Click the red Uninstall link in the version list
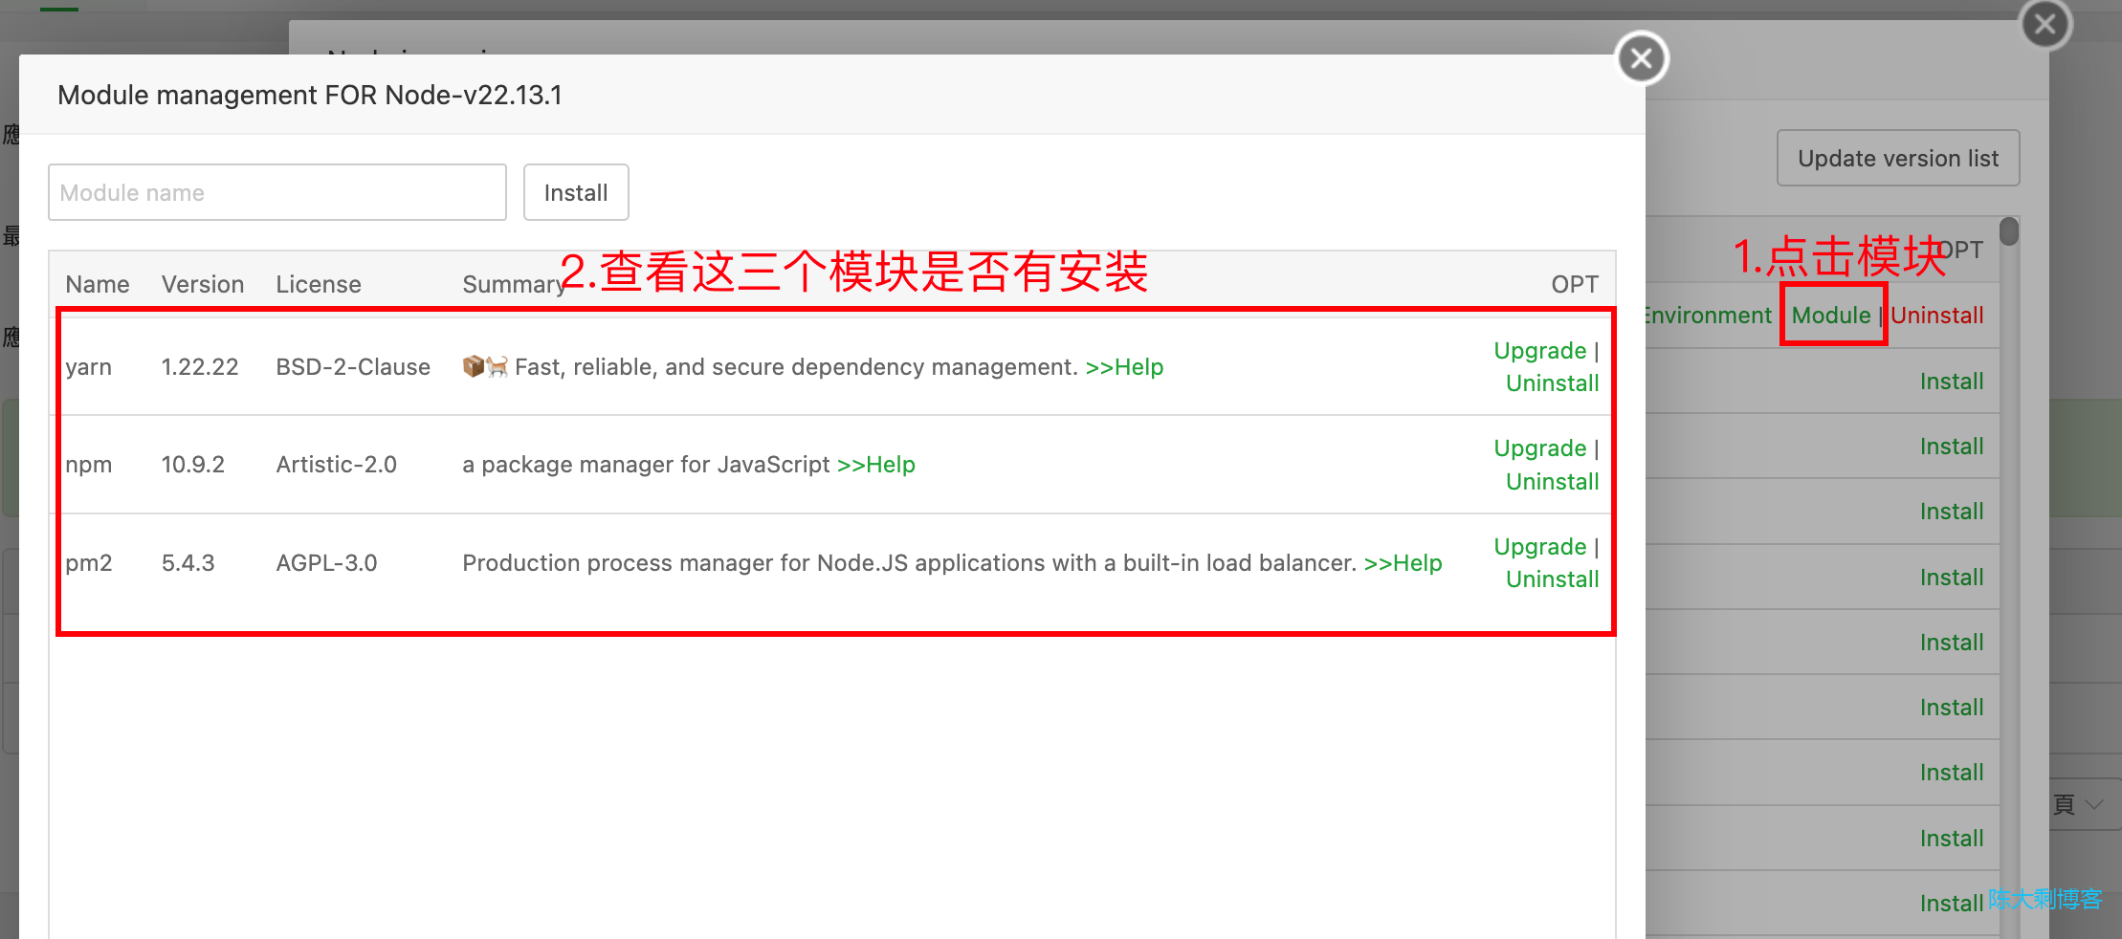 click(1937, 316)
